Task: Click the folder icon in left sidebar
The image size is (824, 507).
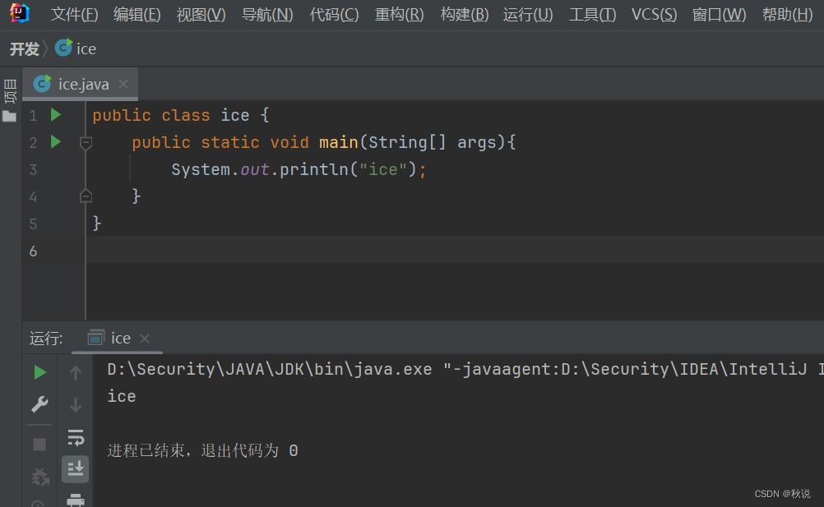Action: [x=10, y=117]
